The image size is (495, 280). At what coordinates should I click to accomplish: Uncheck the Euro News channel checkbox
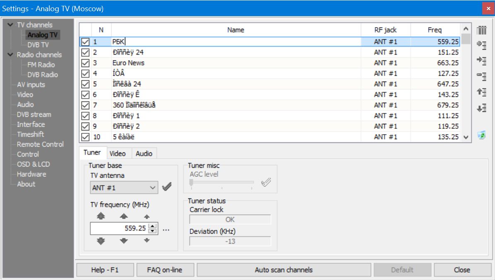coord(86,63)
